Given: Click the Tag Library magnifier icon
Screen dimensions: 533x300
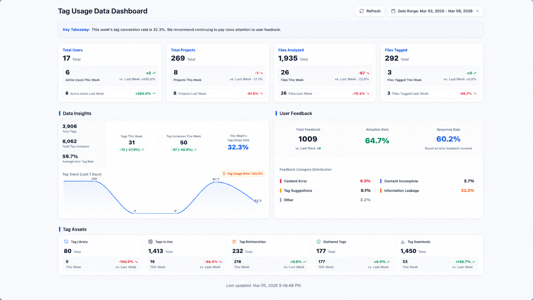Looking at the screenshot, I should 66,242.
